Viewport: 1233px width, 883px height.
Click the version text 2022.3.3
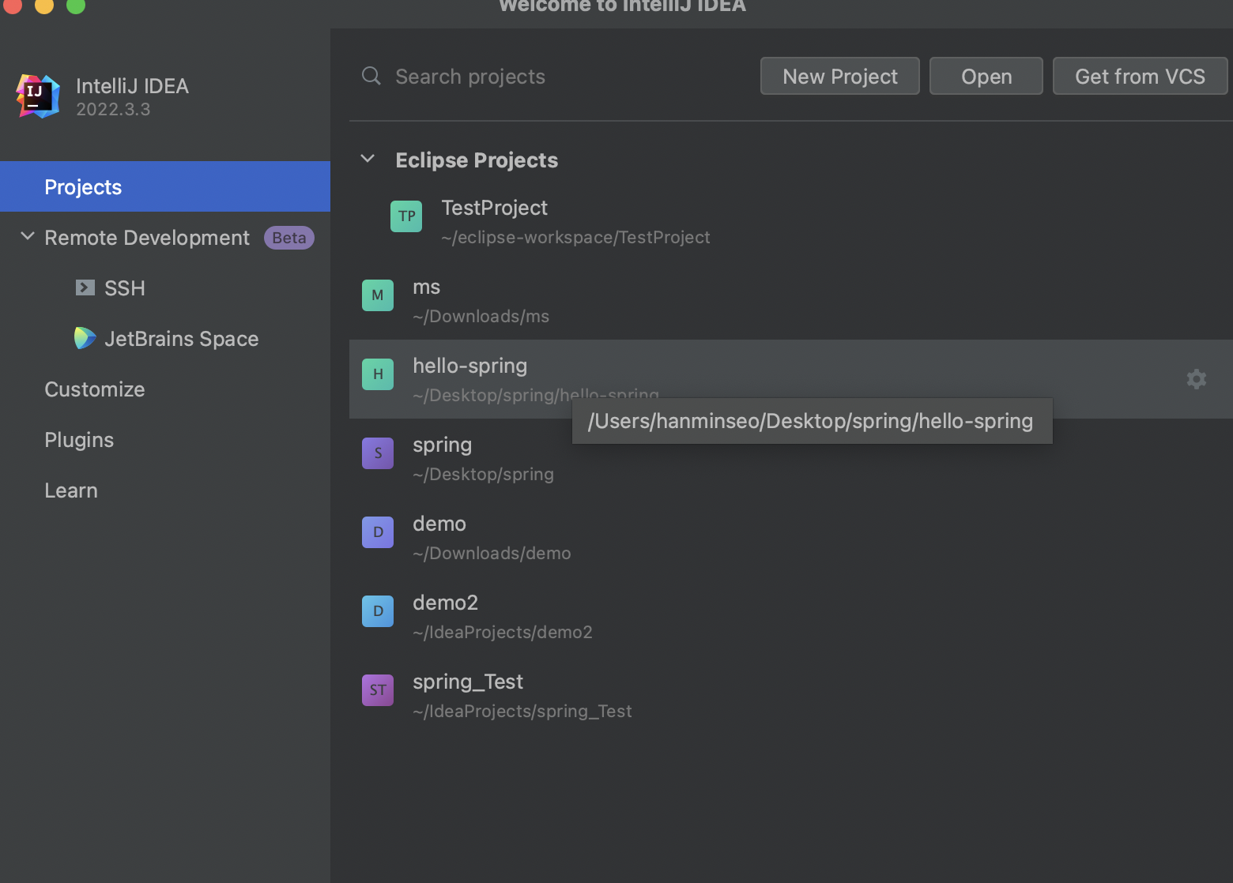point(113,109)
